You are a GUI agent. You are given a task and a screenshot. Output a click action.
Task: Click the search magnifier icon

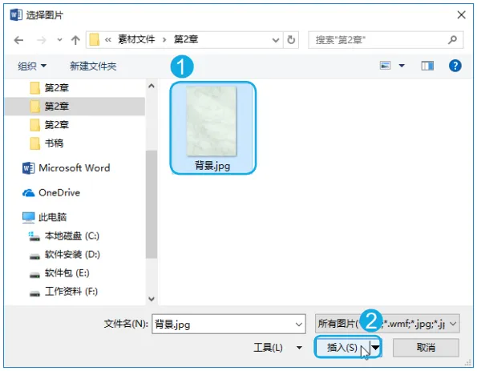(452, 39)
